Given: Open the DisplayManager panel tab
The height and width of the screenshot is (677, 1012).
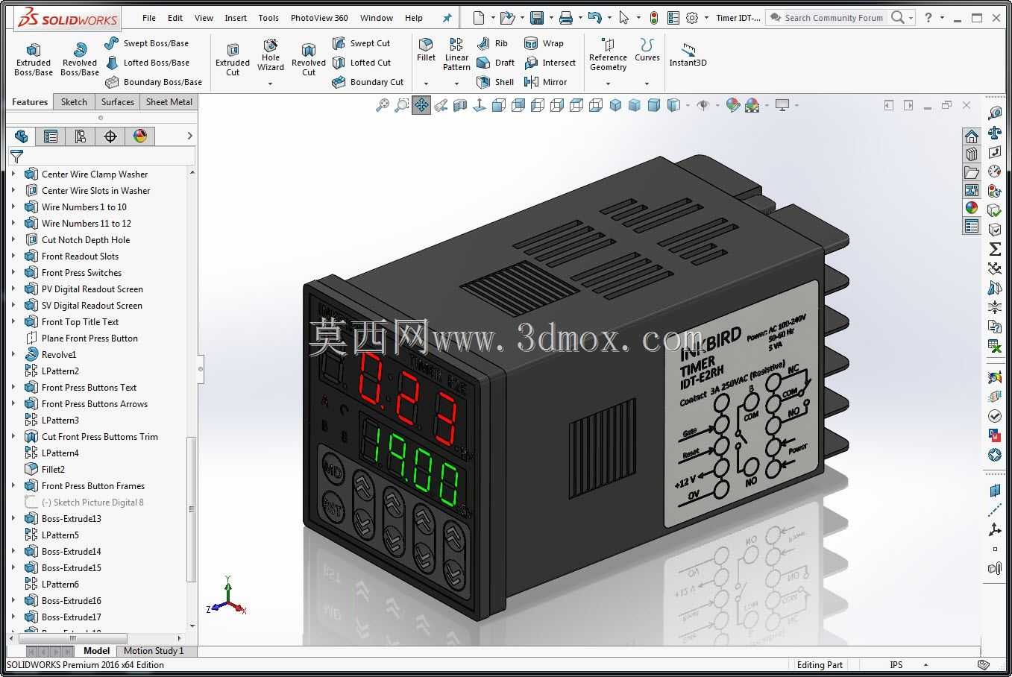Looking at the screenshot, I should click(140, 136).
